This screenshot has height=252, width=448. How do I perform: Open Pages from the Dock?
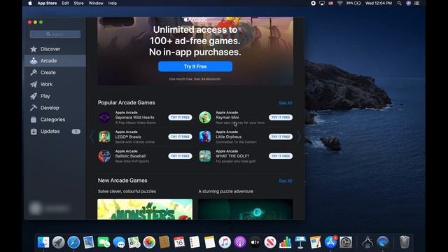tap(316, 242)
